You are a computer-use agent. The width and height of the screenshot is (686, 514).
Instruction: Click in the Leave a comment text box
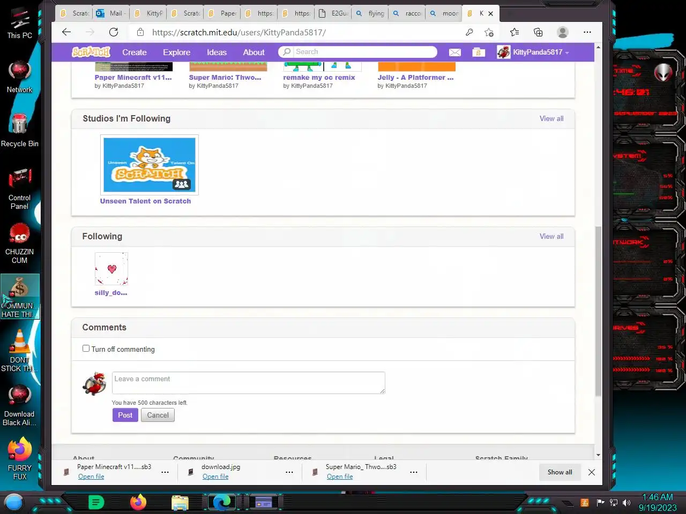tap(249, 382)
